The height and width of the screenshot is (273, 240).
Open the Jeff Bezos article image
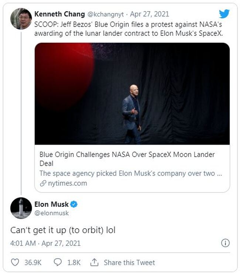click(x=132, y=94)
